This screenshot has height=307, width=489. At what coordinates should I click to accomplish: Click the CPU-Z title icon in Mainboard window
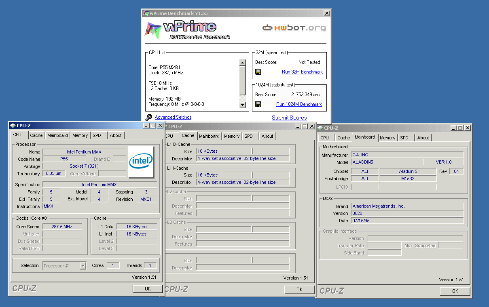tap(321, 128)
